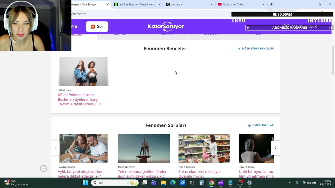Open Wi-Fi network settings in the tray
335x188 pixels.
pos(304,183)
